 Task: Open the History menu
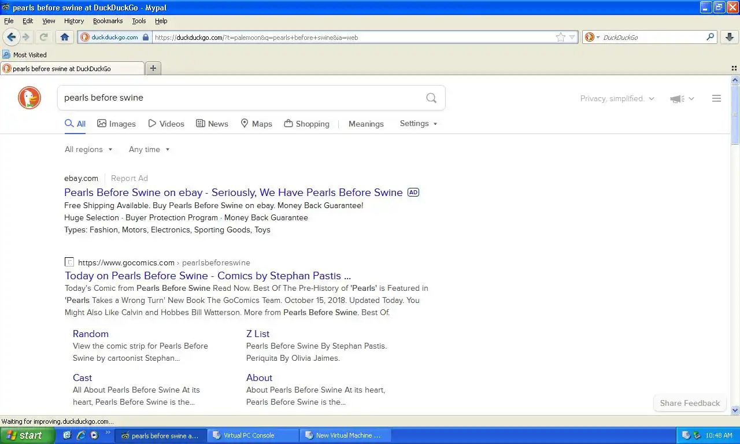pyautogui.click(x=74, y=21)
